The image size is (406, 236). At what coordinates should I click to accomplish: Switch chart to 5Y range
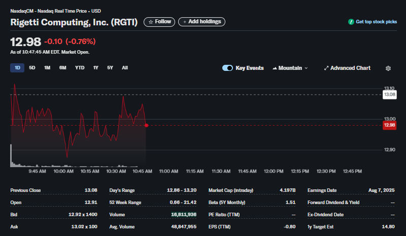click(110, 68)
